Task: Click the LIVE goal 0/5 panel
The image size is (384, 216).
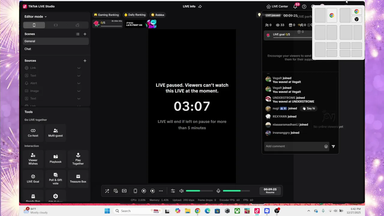Action: pos(288,35)
